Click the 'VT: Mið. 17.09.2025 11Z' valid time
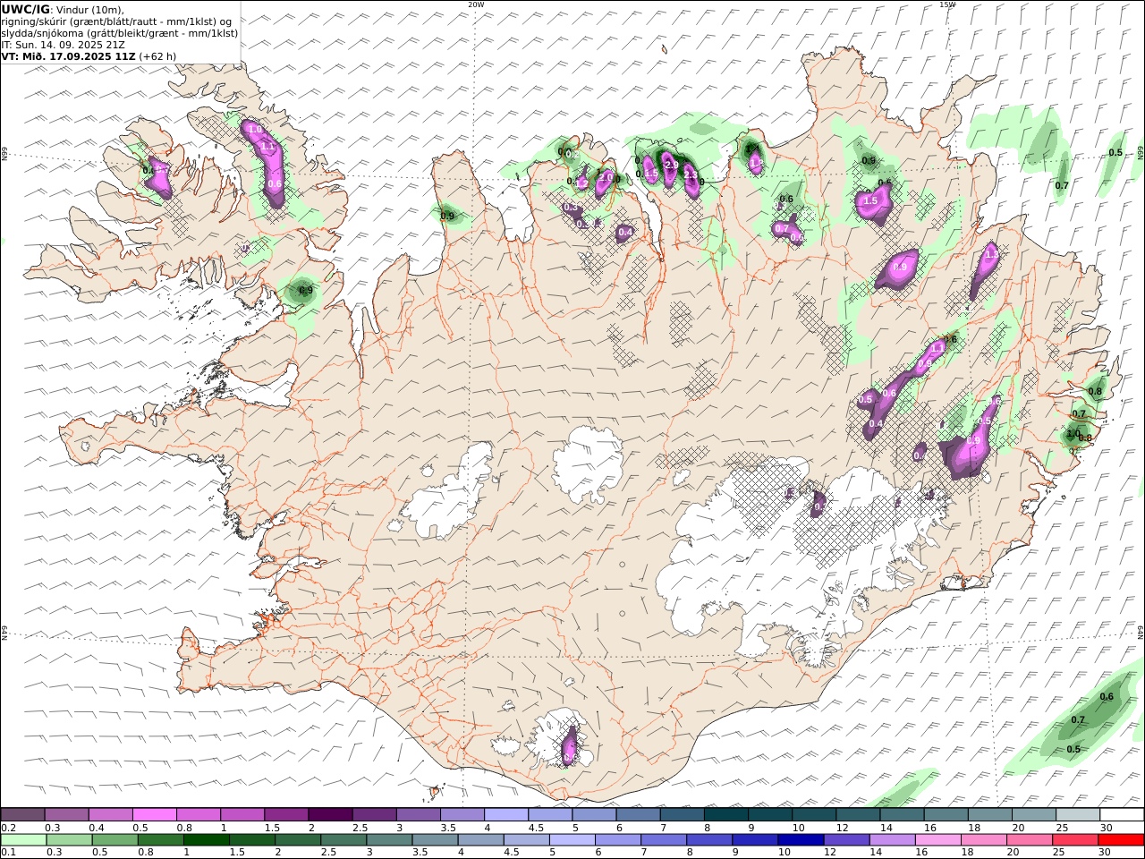 (68, 55)
